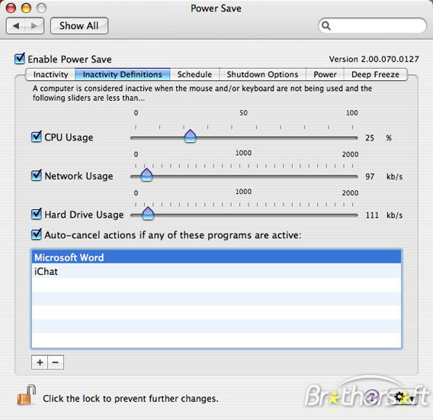433x420 pixels.
Task: Click the magnifying glass search icon
Action: [326, 26]
